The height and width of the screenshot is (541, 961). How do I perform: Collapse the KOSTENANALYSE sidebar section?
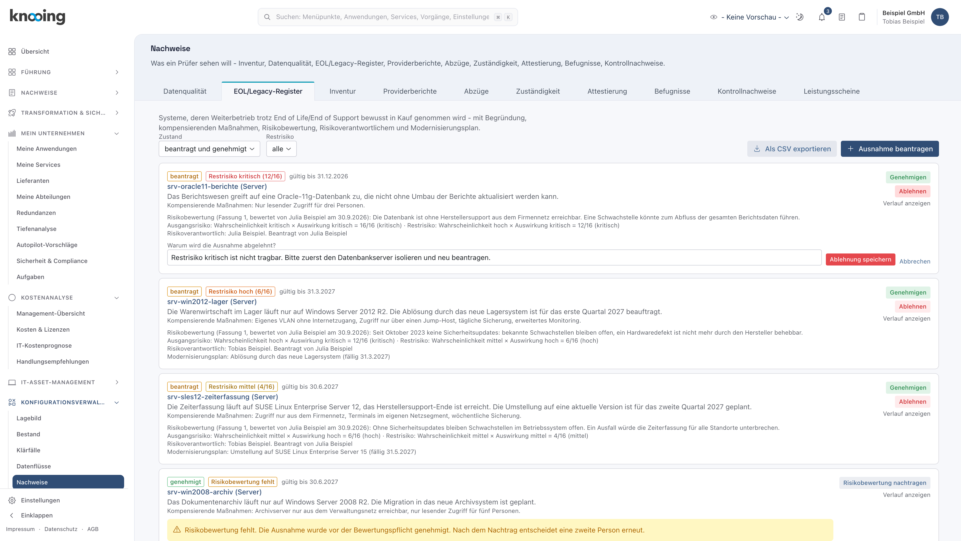pyautogui.click(x=64, y=298)
